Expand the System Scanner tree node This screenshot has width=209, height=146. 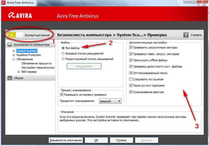14,51
